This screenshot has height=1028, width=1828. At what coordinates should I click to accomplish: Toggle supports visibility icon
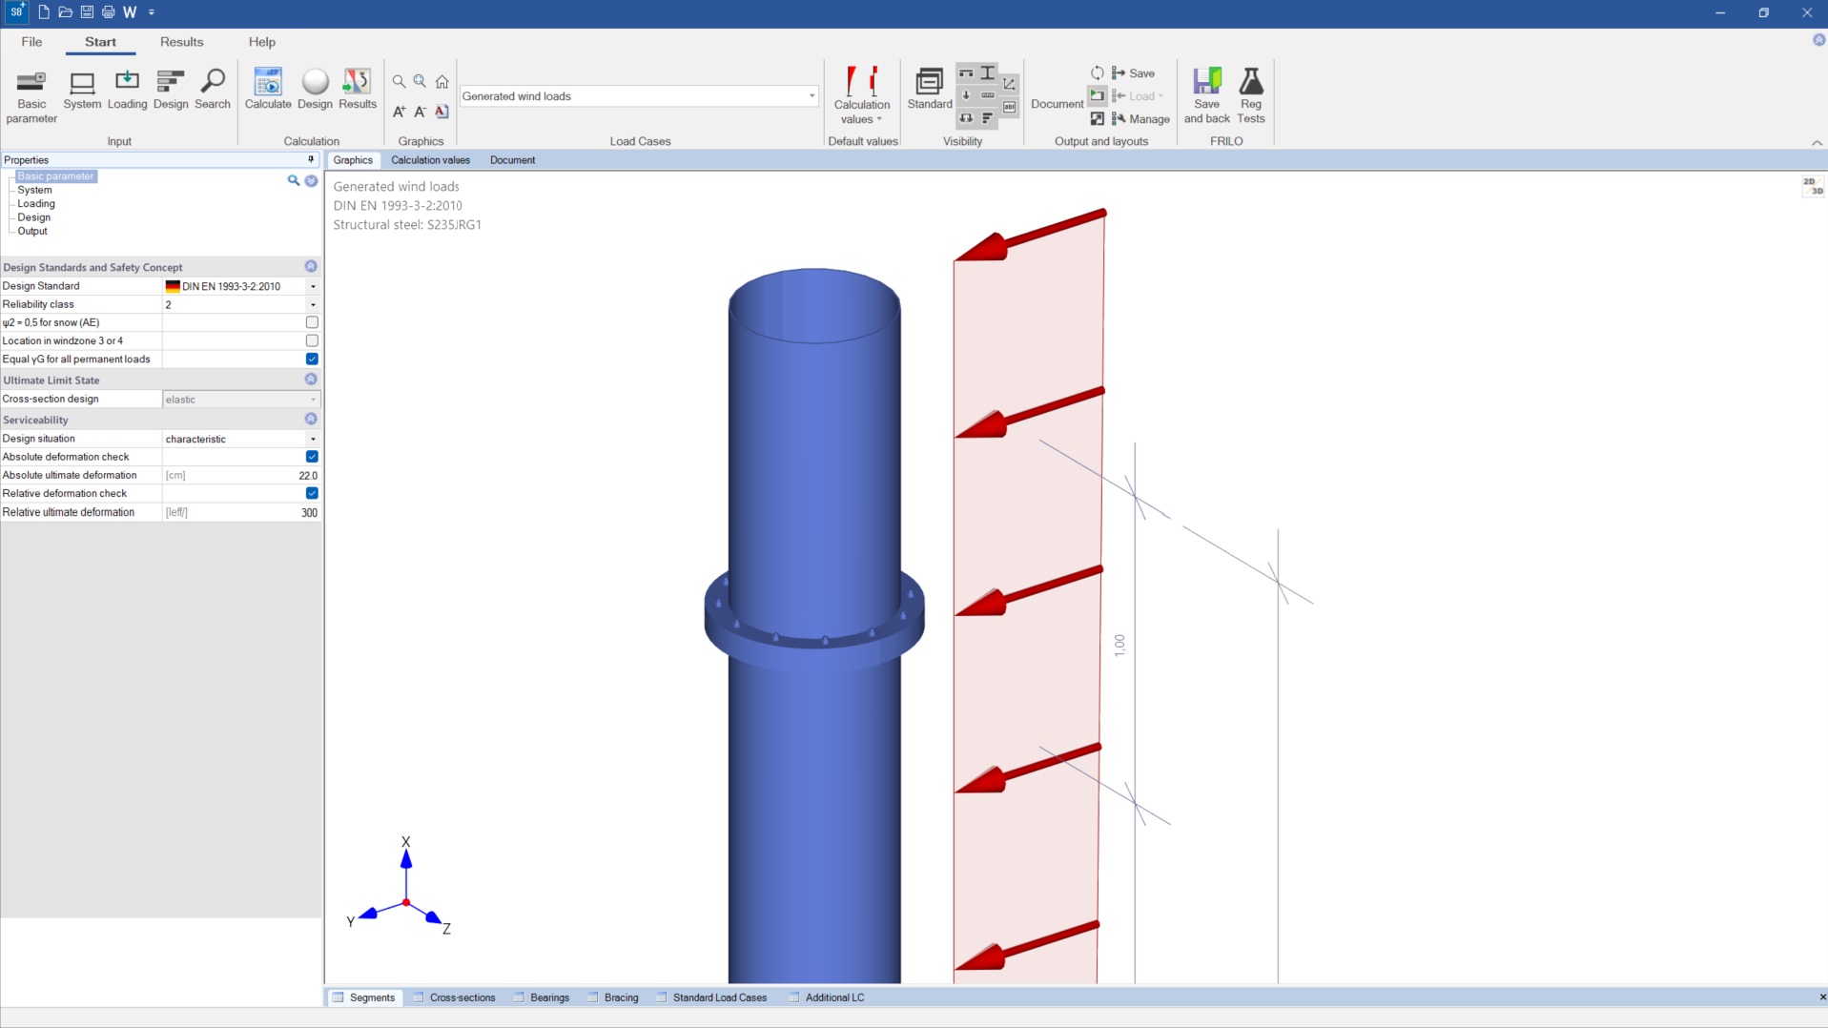(966, 73)
